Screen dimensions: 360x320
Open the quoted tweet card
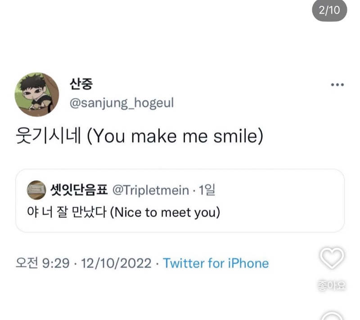tap(180, 201)
